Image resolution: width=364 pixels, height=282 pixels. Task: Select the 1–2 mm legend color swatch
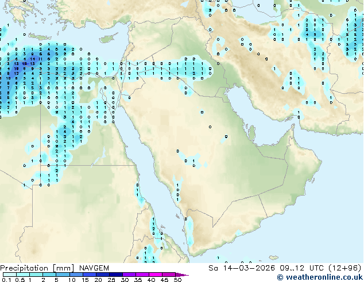click(36, 275)
